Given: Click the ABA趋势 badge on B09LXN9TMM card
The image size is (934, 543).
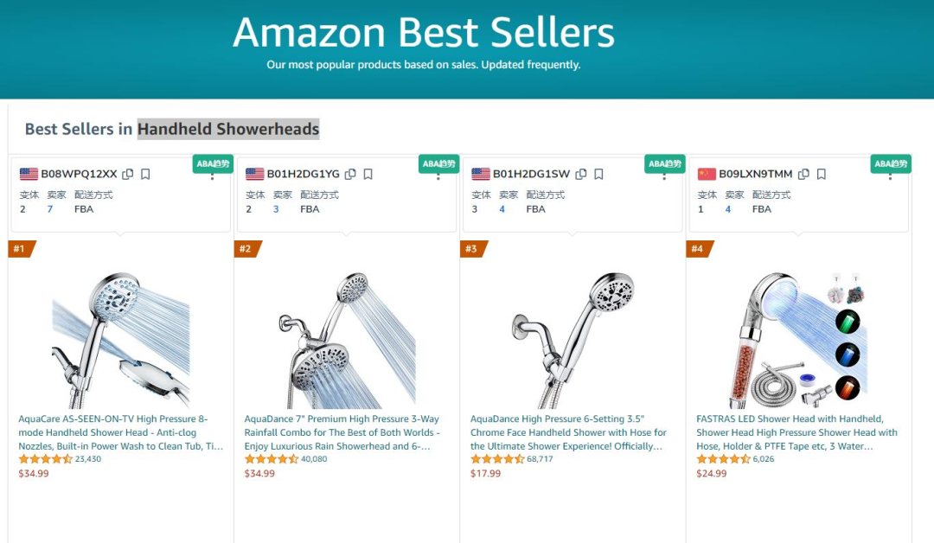Looking at the screenshot, I should coord(891,163).
